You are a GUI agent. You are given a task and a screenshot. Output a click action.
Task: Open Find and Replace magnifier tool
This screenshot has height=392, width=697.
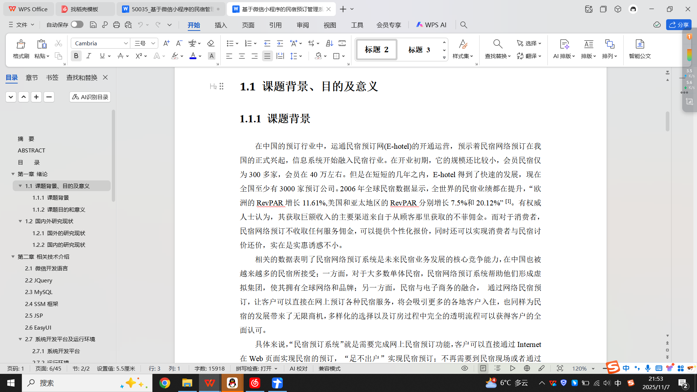497,44
